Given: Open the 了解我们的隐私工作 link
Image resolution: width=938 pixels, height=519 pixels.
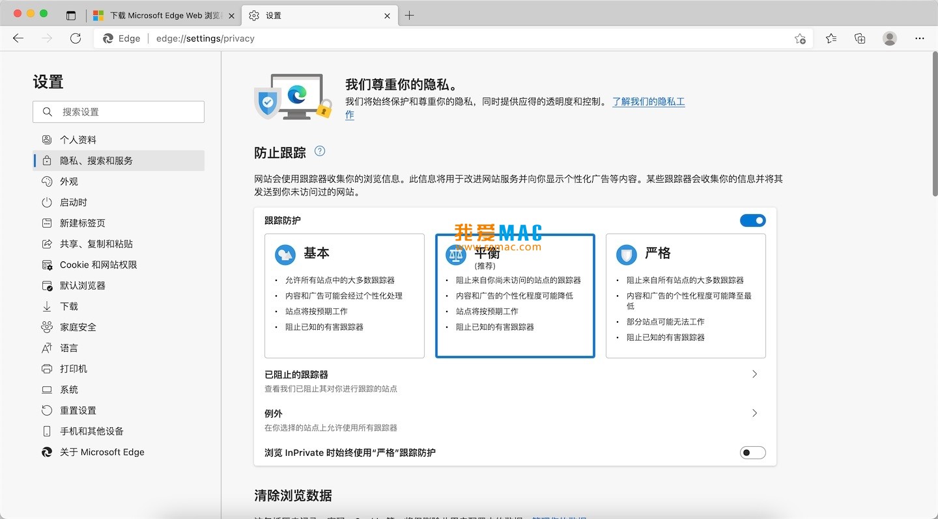Looking at the screenshot, I should click(x=647, y=102).
